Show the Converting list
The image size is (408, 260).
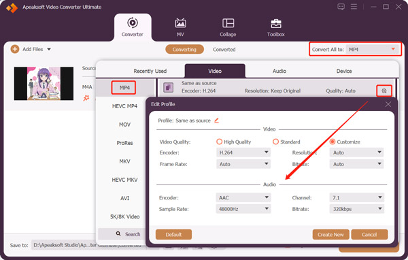coord(184,49)
